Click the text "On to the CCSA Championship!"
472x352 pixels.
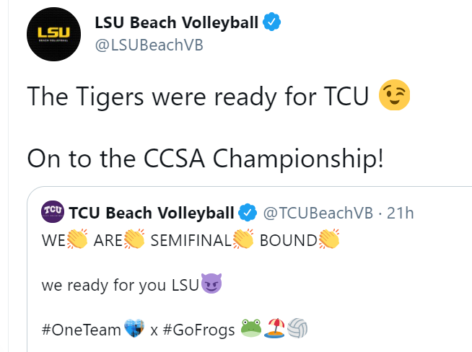204,157
